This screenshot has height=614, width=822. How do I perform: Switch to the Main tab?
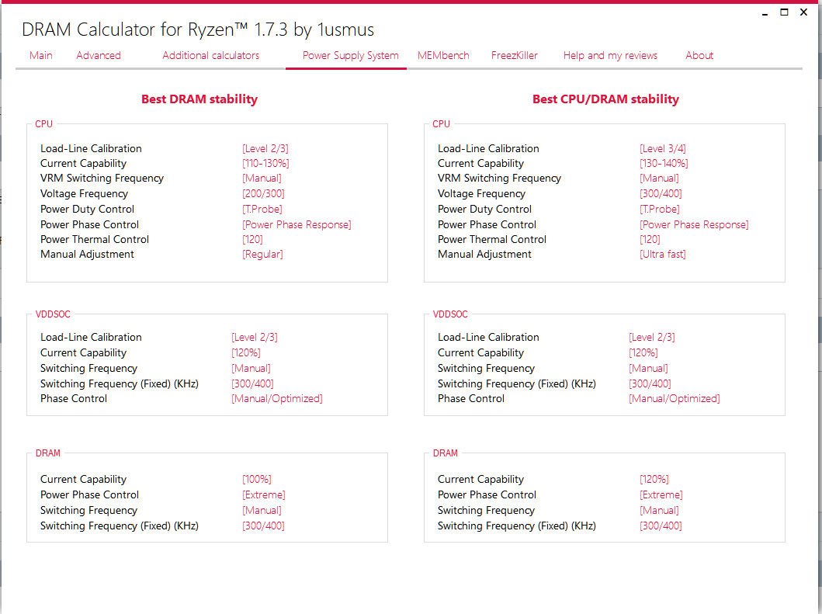(x=41, y=56)
